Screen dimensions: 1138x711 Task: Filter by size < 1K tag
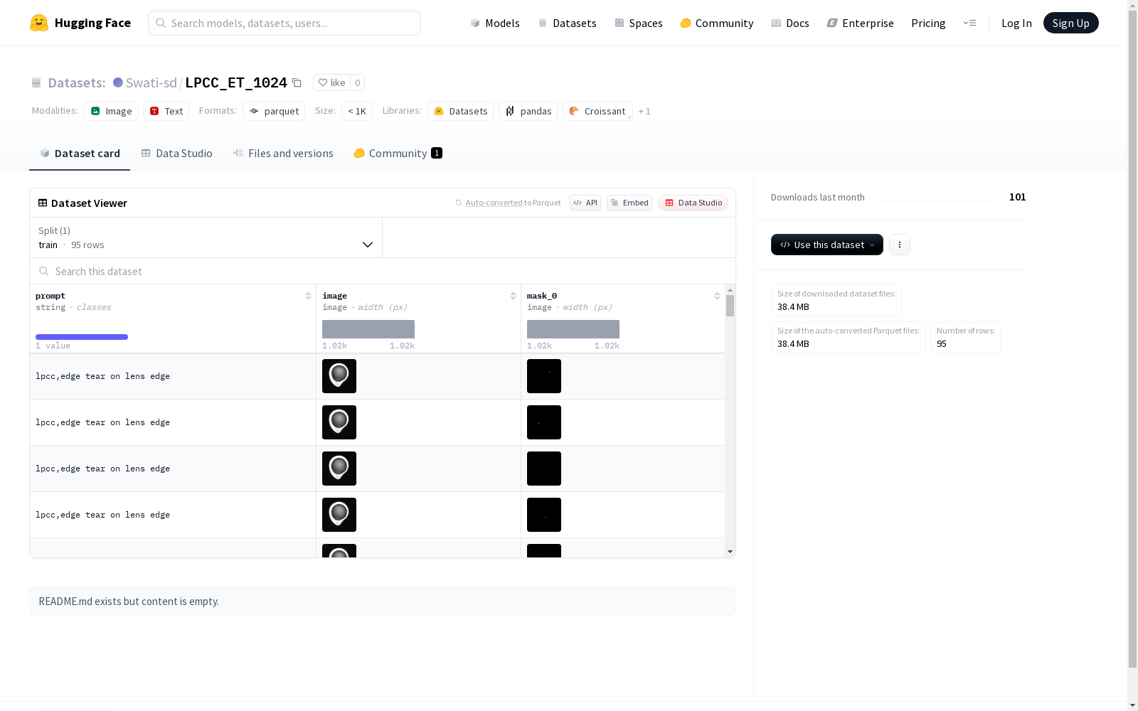pyautogui.click(x=357, y=111)
